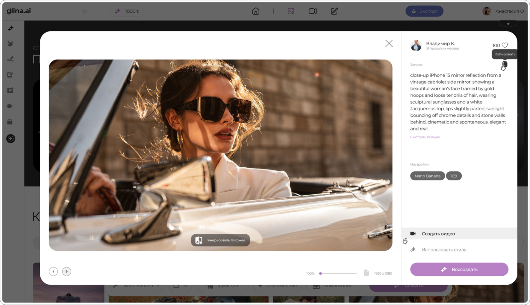Image resolution: width=530 pixels, height=305 pixels.
Task: Click the home icon in top navigation
Action: click(x=256, y=11)
